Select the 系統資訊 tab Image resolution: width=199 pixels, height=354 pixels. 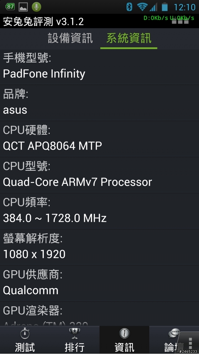tap(129, 38)
